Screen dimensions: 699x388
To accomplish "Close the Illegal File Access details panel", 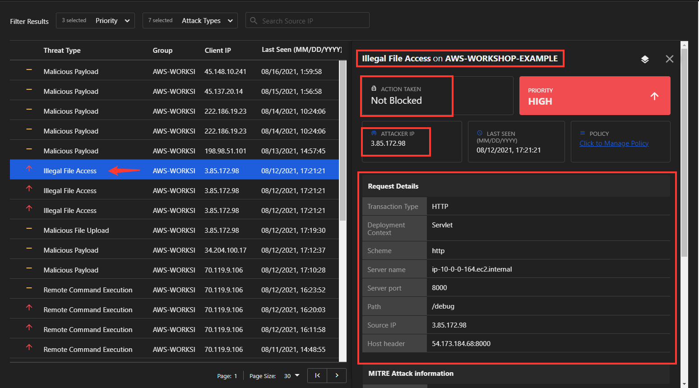I will pos(670,59).
